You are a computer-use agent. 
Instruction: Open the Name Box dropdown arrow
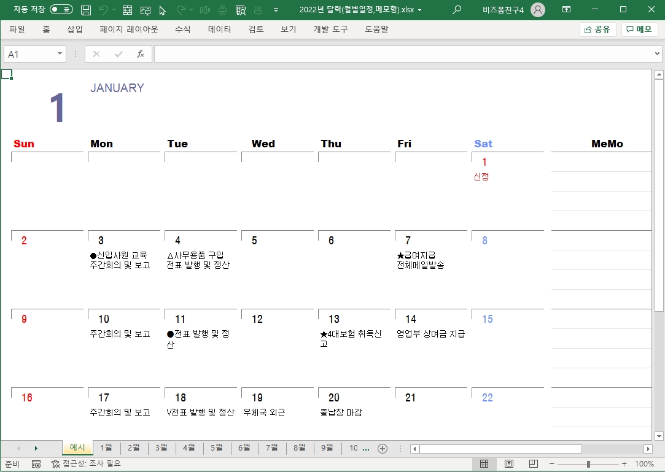click(x=60, y=54)
